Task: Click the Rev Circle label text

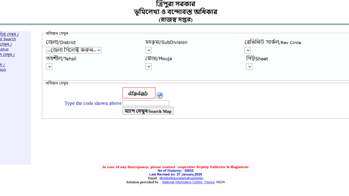Action: point(273,42)
